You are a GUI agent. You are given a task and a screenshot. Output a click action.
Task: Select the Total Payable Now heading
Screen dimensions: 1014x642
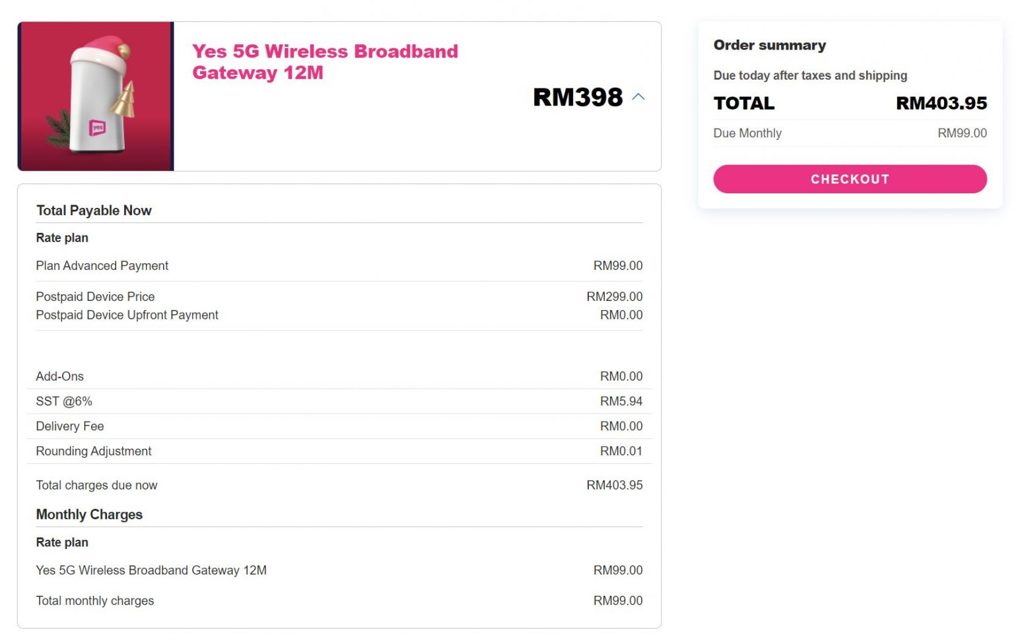tap(94, 210)
